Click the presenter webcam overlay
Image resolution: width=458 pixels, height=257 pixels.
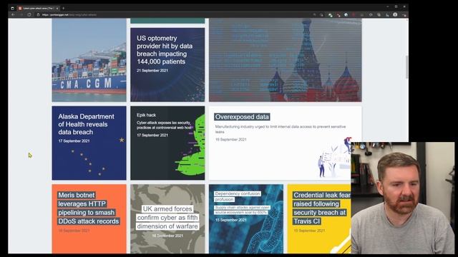[x=403, y=198]
